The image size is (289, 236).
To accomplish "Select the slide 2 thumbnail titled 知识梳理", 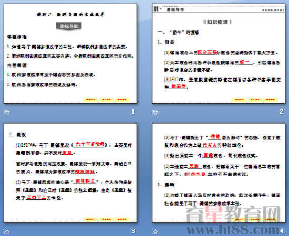I will [219, 53].
